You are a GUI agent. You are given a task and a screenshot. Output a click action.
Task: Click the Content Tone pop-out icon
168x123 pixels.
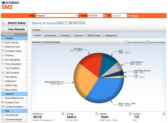26,102
